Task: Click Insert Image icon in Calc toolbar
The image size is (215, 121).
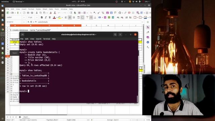Action: 107,13
